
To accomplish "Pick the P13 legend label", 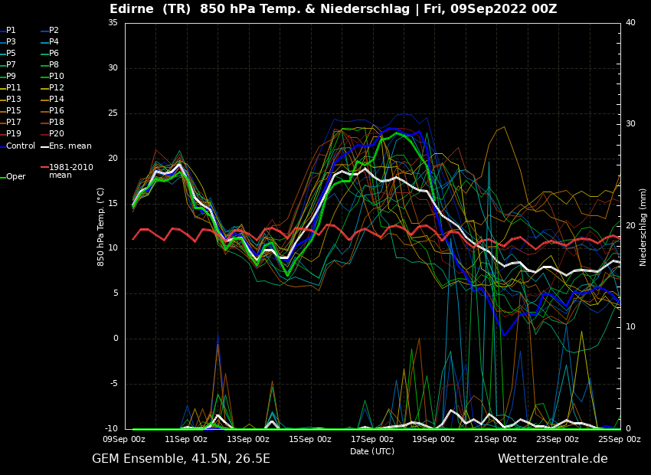I will click(x=13, y=100).
